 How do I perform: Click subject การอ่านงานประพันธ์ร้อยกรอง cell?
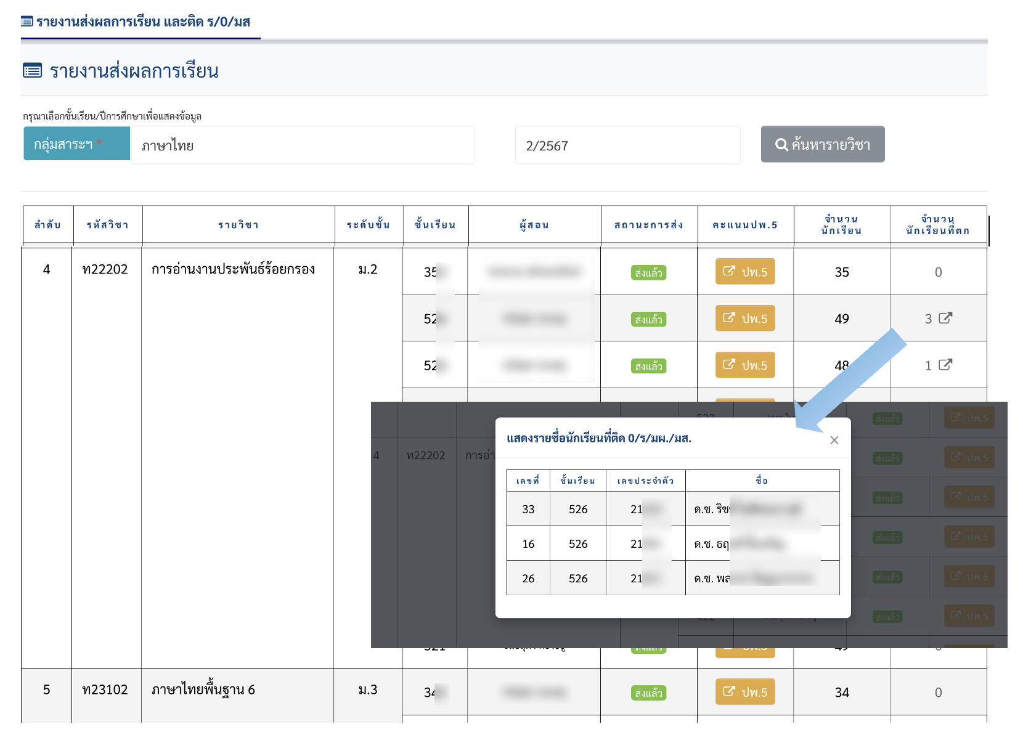(x=233, y=269)
